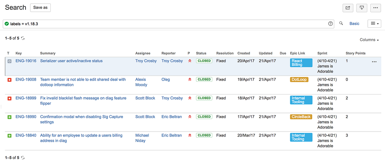Click the bug type icon for ENG-19008
The image size is (385, 165).
click(x=9, y=80)
